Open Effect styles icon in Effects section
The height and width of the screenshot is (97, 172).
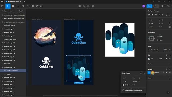pyautogui.click(x=166, y=69)
